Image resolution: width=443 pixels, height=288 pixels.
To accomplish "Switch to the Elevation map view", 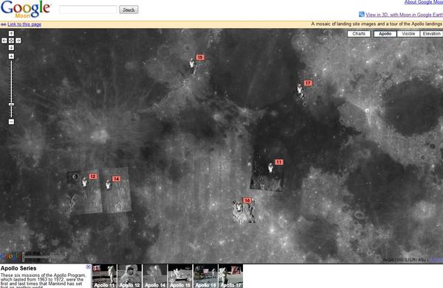I will 431,34.
